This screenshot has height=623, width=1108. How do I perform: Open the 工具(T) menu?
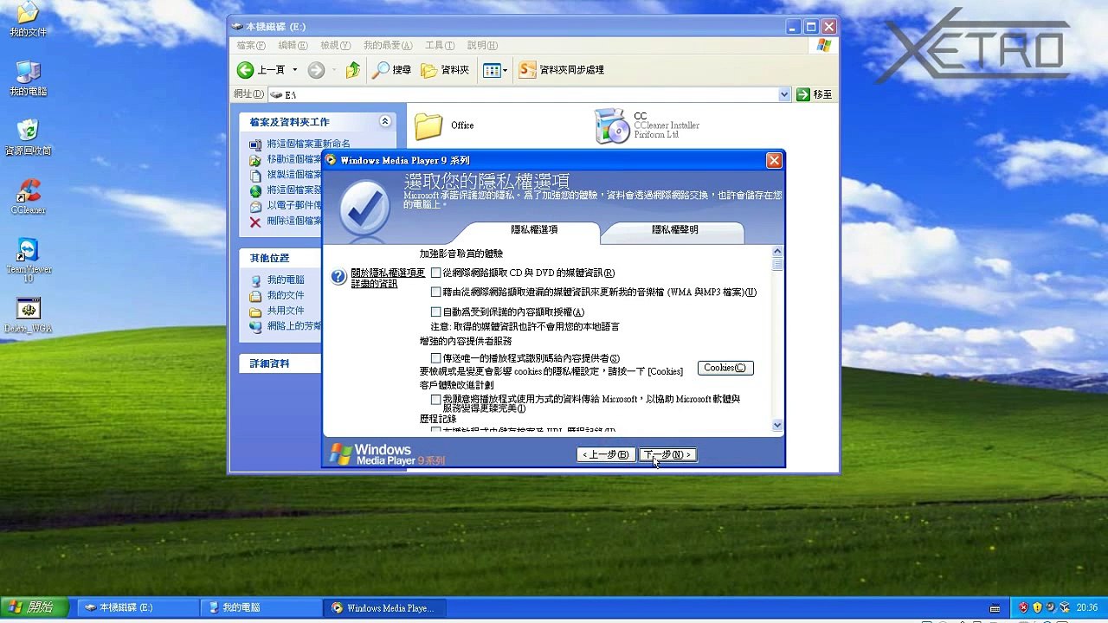tap(440, 45)
